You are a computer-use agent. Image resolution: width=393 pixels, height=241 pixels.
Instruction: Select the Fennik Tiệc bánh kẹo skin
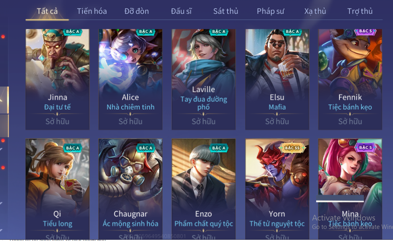pos(350,79)
